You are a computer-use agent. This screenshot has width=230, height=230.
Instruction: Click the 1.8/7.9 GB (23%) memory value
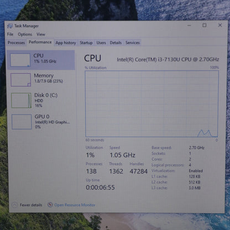pos(49,81)
